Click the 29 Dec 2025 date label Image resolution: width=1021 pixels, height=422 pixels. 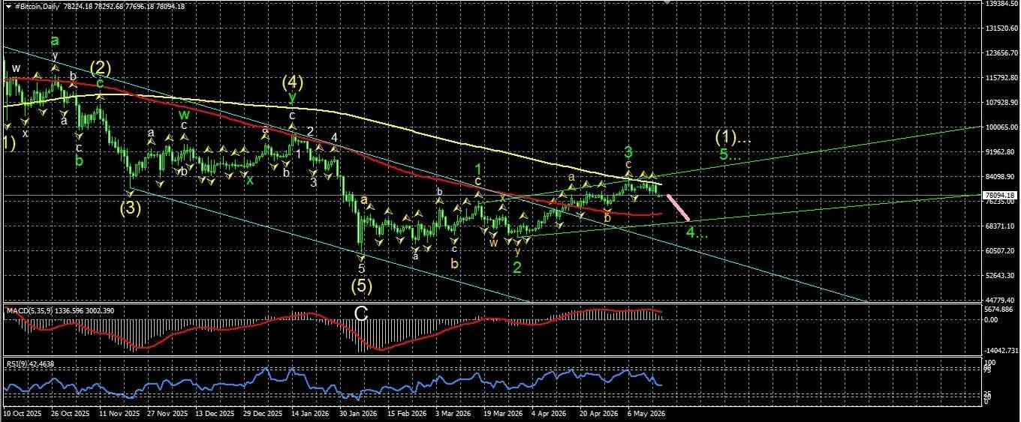tap(264, 413)
